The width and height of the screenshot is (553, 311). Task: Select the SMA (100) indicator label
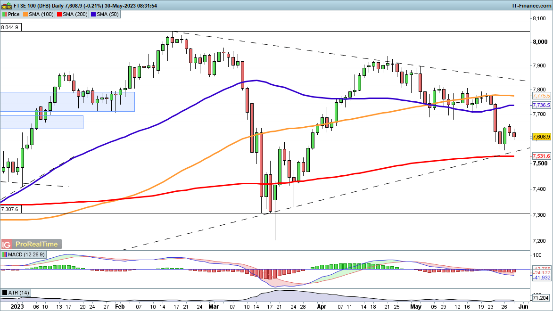pos(41,15)
